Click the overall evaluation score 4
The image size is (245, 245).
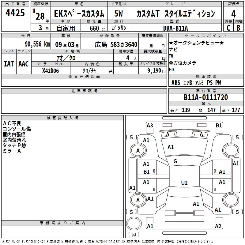tap(233, 14)
